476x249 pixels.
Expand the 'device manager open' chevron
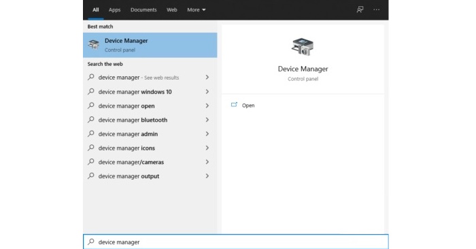point(207,105)
